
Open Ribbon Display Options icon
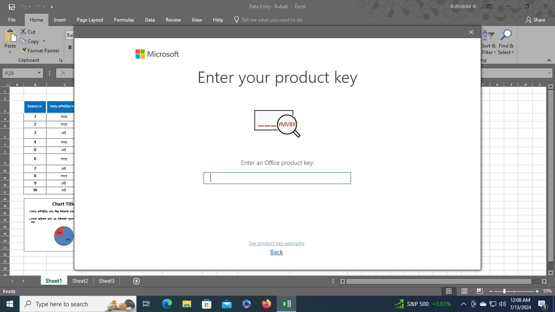point(490,6)
